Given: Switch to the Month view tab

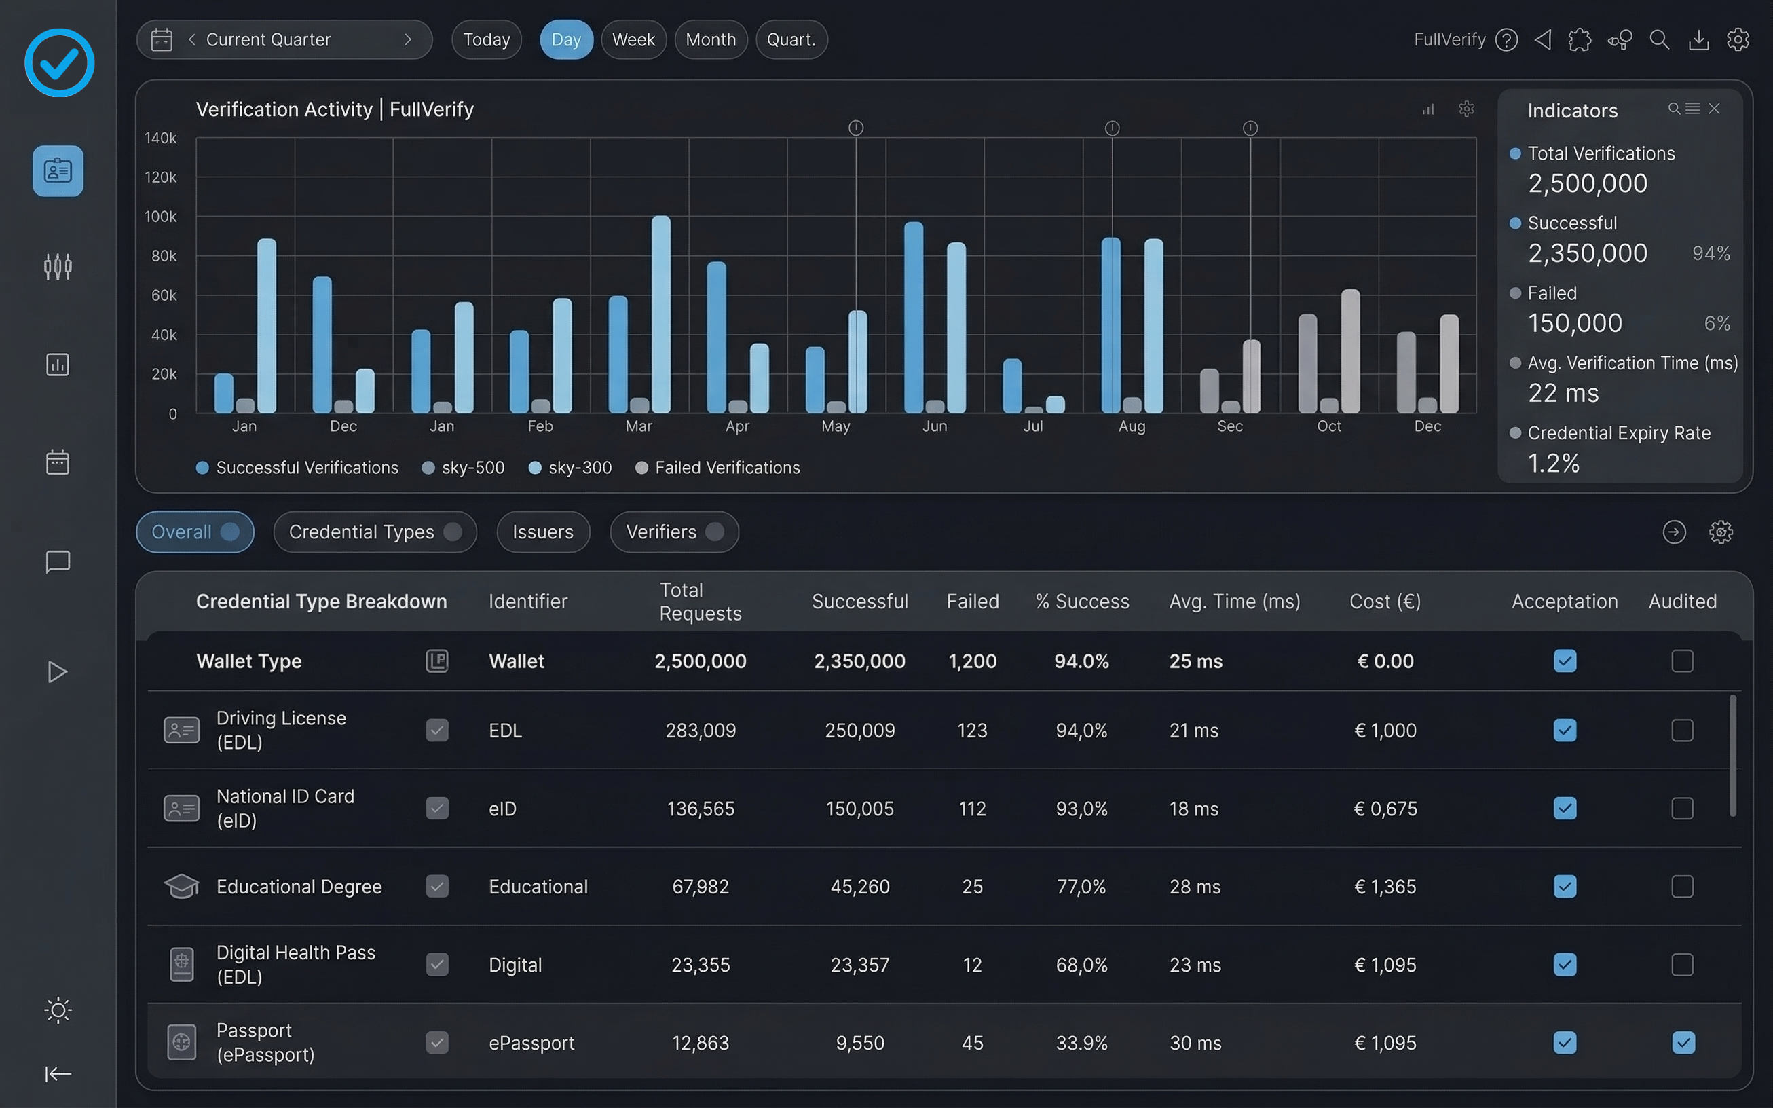Looking at the screenshot, I should pos(710,39).
